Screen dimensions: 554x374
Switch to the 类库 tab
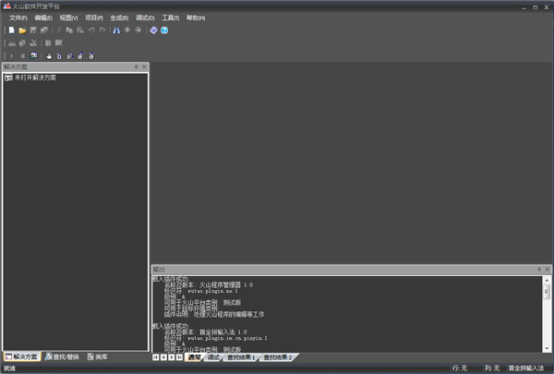pyautogui.click(x=98, y=356)
